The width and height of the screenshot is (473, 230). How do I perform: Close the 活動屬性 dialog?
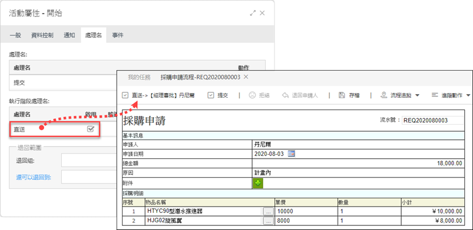pyautogui.click(x=262, y=13)
